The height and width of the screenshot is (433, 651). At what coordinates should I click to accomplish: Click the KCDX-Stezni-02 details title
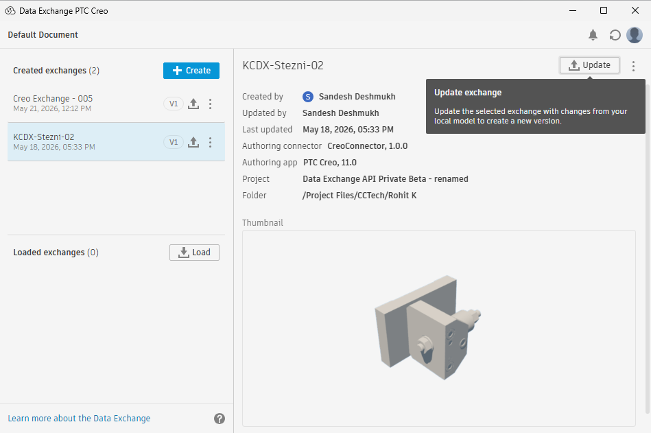click(283, 66)
